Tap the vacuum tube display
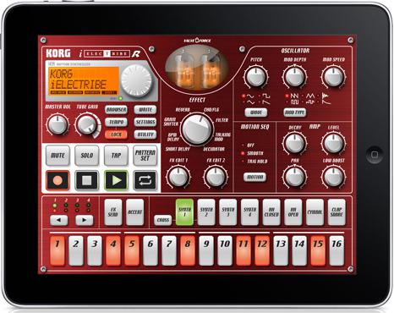This screenshot has width=394, height=313. (x=197, y=69)
